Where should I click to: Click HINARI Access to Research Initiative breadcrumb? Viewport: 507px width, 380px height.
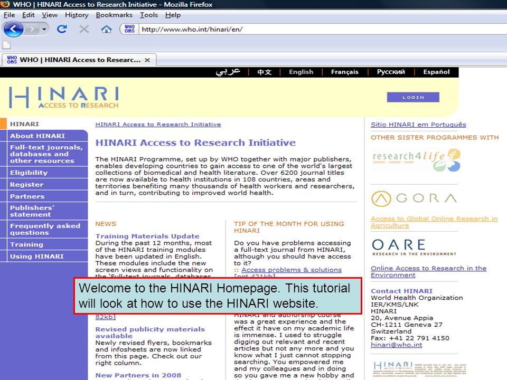click(158, 125)
